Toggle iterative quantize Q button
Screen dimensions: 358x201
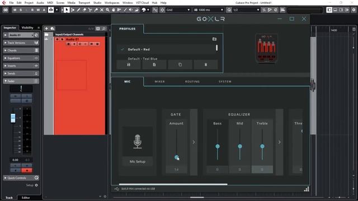[229, 10]
